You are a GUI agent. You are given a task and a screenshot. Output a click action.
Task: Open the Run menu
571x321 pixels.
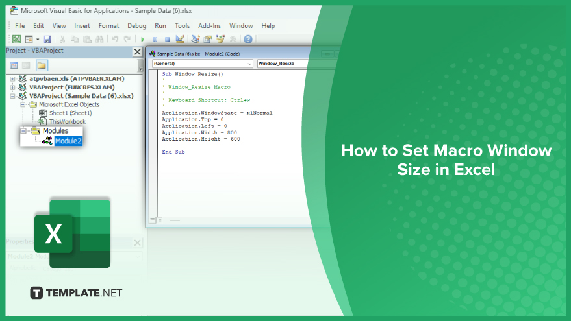tap(160, 26)
